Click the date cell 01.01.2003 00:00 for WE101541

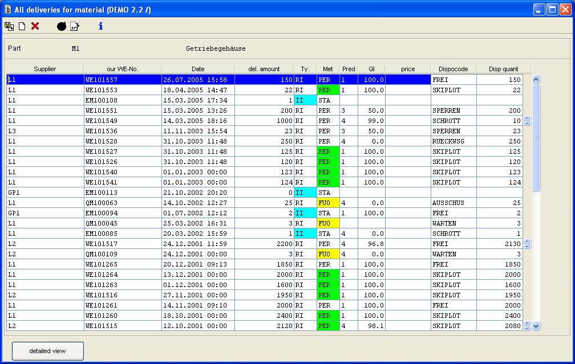198,182
